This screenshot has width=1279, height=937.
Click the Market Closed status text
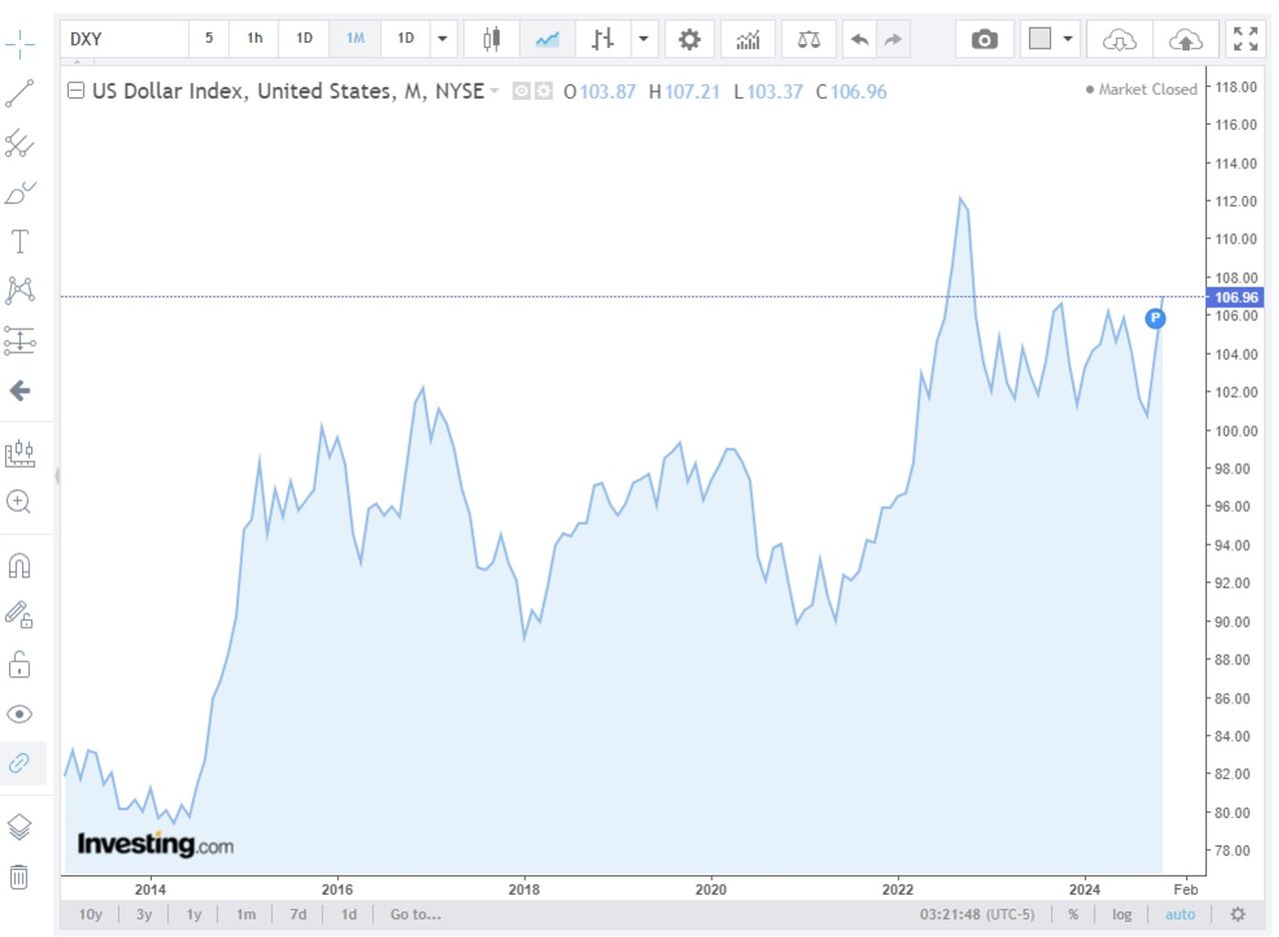(x=1141, y=89)
